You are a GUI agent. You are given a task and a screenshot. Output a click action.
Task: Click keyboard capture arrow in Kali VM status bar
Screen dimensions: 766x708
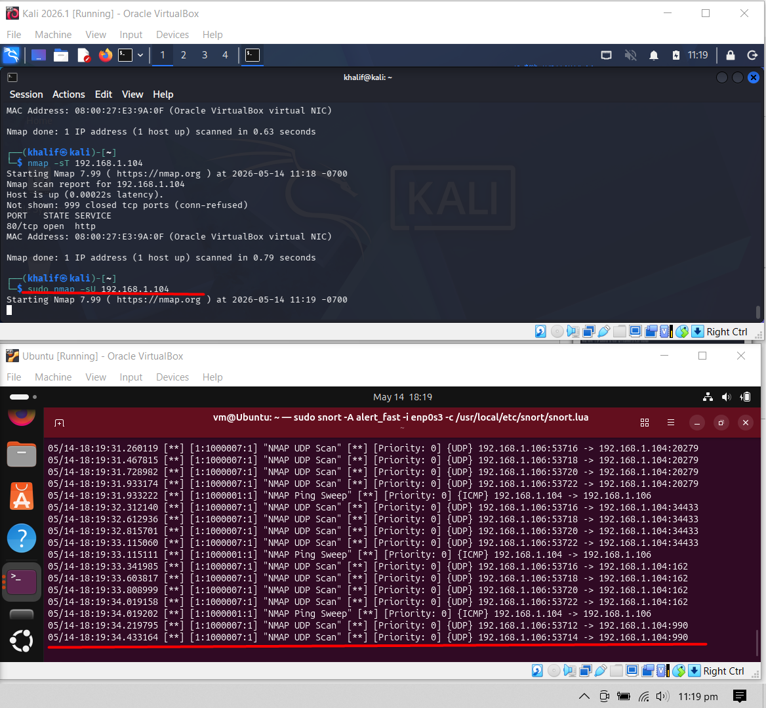[x=698, y=331]
